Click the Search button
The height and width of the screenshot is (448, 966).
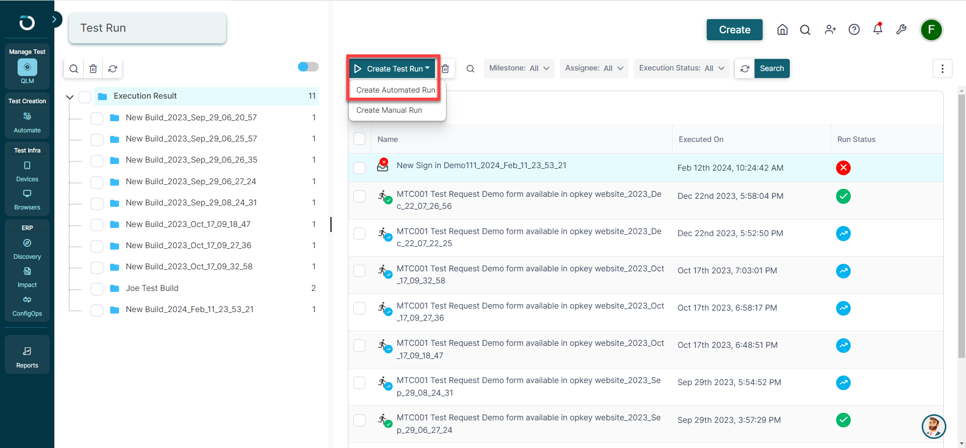[x=772, y=68]
